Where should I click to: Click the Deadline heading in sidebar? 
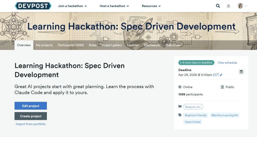click(185, 70)
